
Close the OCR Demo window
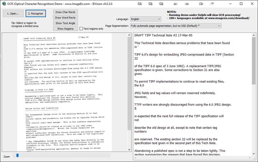pyautogui.click(x=252, y=4)
